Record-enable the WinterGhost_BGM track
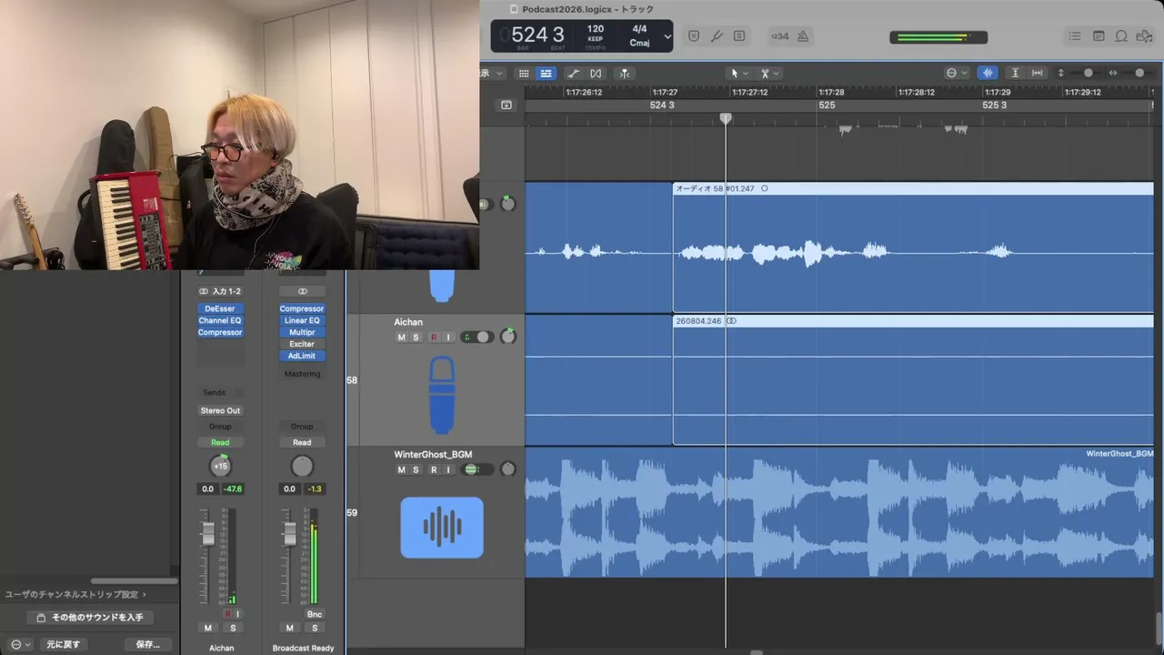The image size is (1164, 655). click(x=433, y=469)
